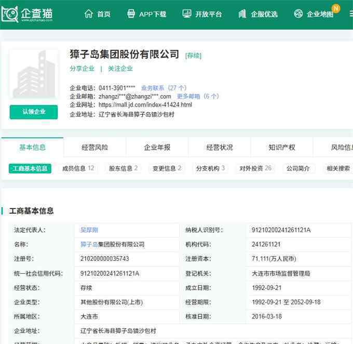Switch to the 经营状况 tab
Image resolution: width=353 pixels, height=344 pixels.
[x=220, y=147]
